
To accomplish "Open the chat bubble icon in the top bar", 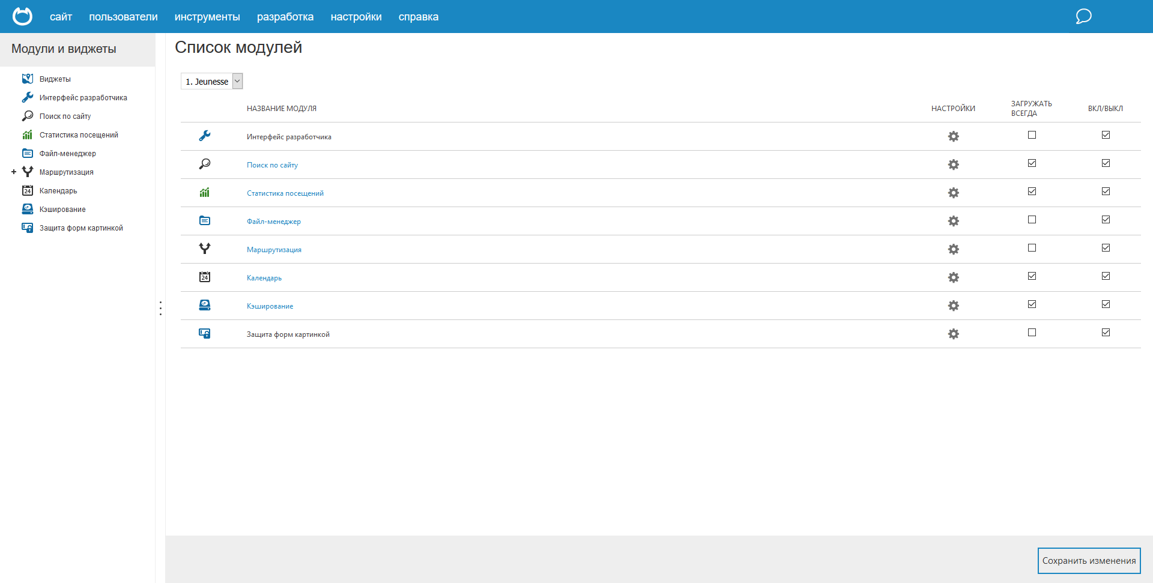I will 1083,16.
